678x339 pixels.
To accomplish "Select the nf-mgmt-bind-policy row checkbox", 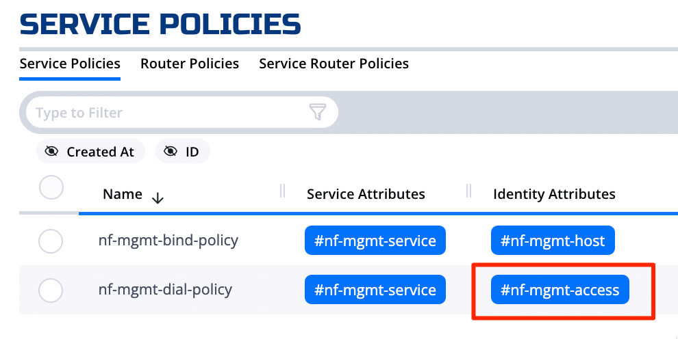I will 51,241.
